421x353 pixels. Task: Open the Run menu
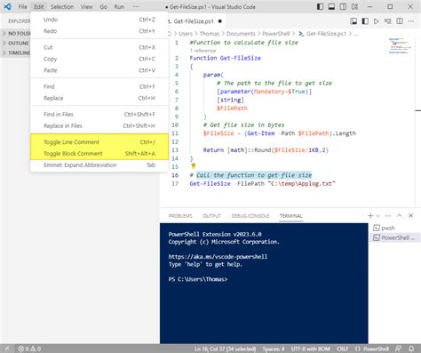(119, 6)
